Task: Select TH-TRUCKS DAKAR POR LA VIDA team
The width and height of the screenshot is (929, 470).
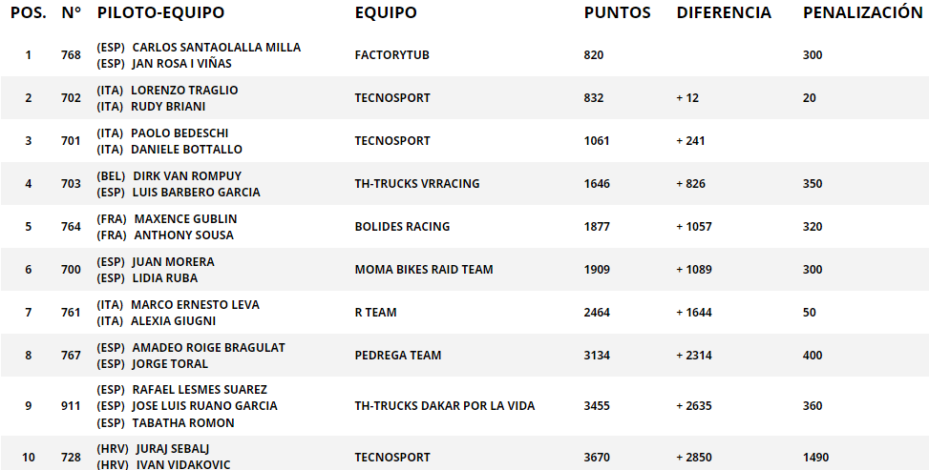Action: [445, 406]
